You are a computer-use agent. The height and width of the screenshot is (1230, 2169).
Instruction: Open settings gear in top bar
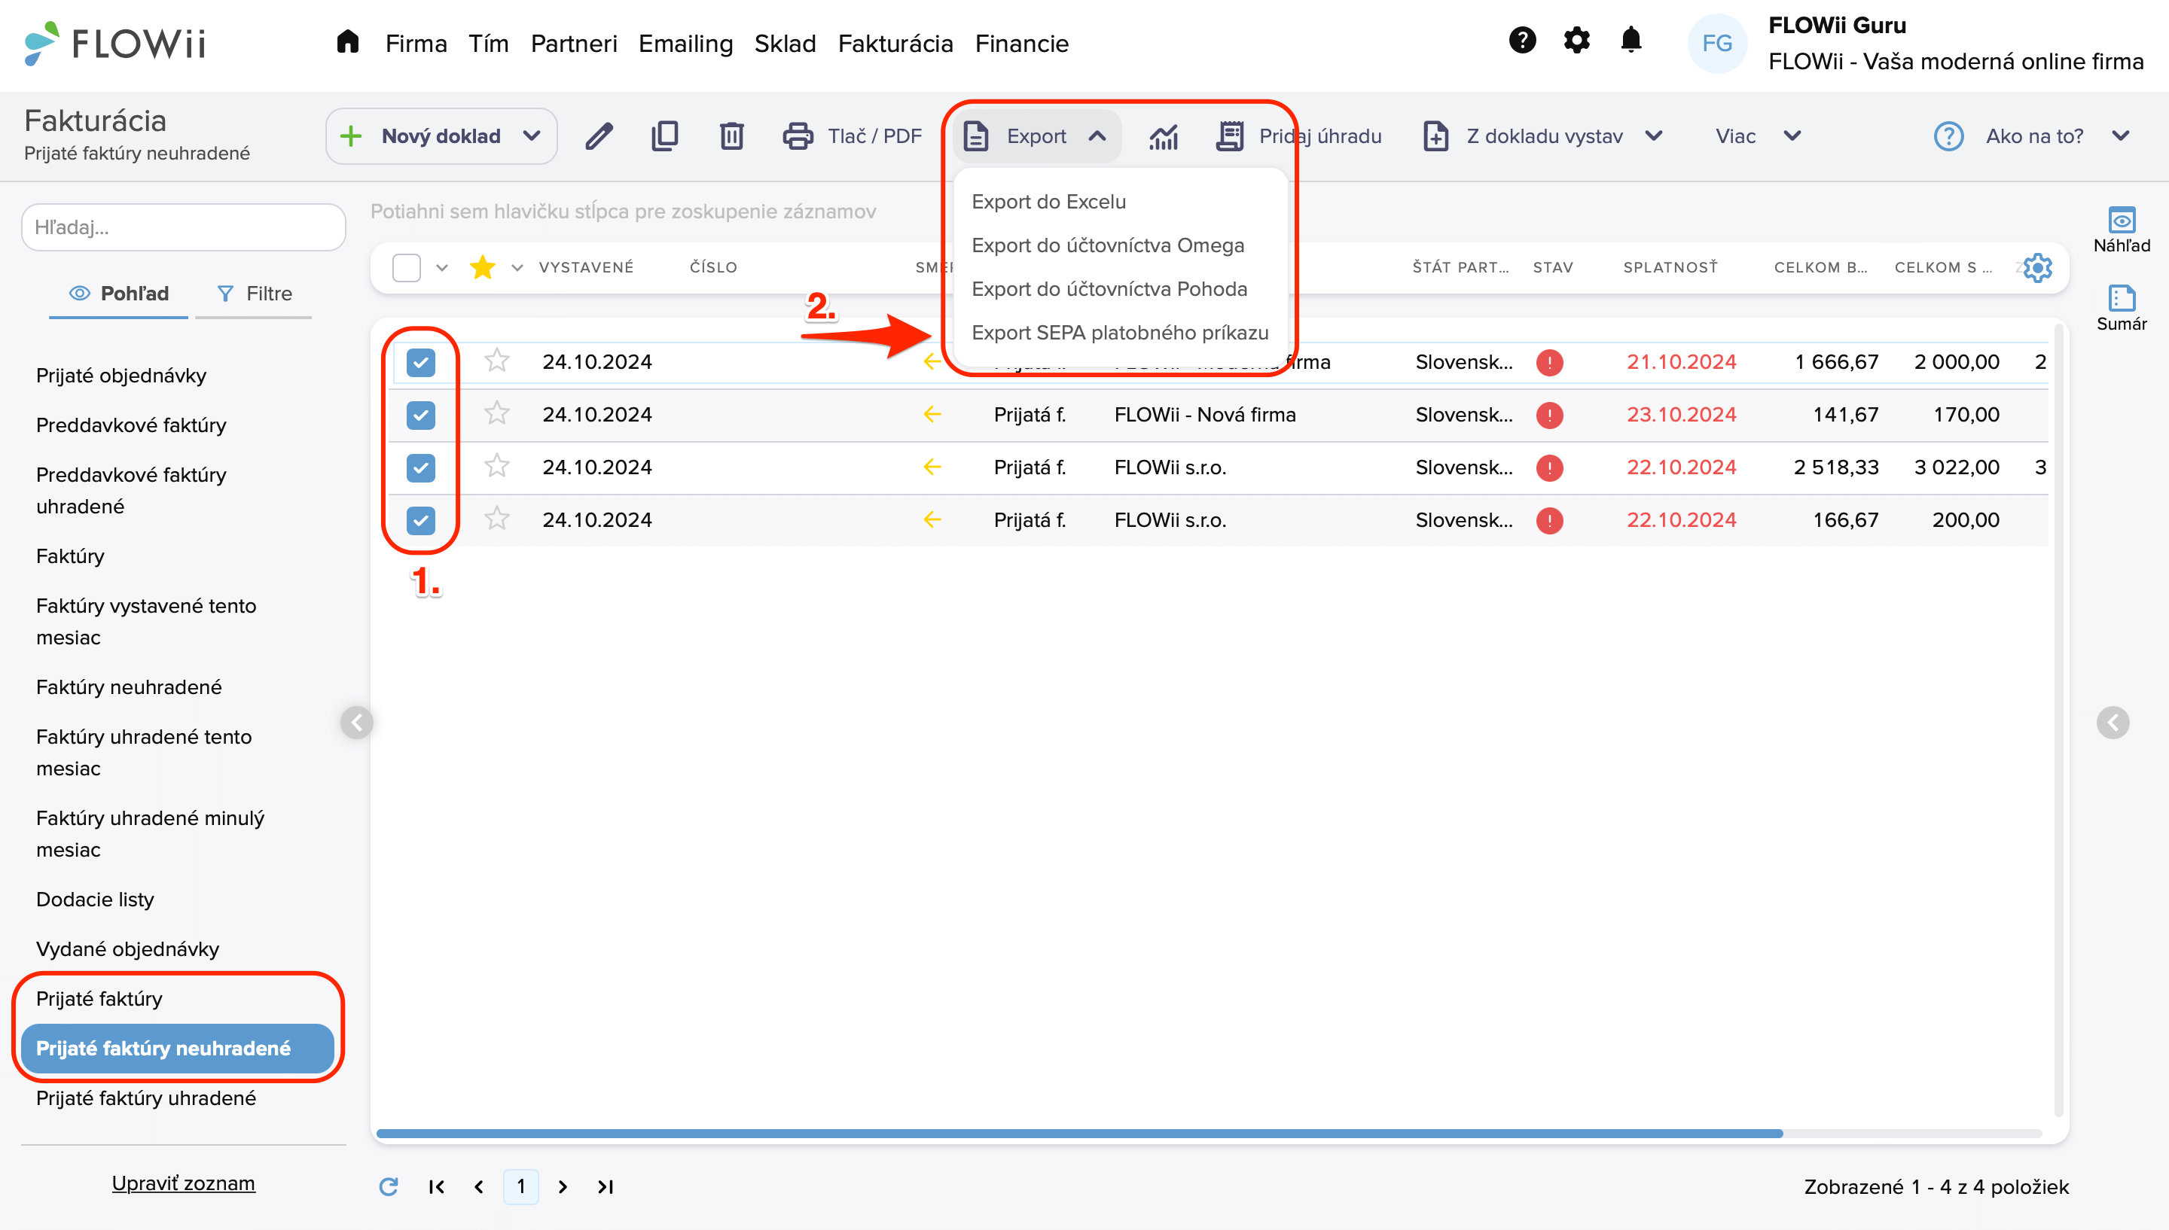[1576, 40]
